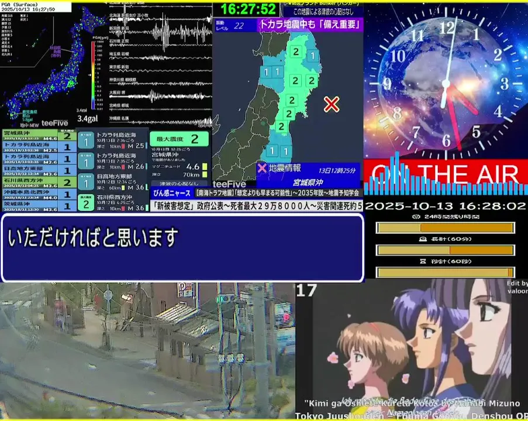The height and width of the screenshot is (421, 528).
Task: Click the 宮城県沖 label below 地震情報
Action: 308,182
